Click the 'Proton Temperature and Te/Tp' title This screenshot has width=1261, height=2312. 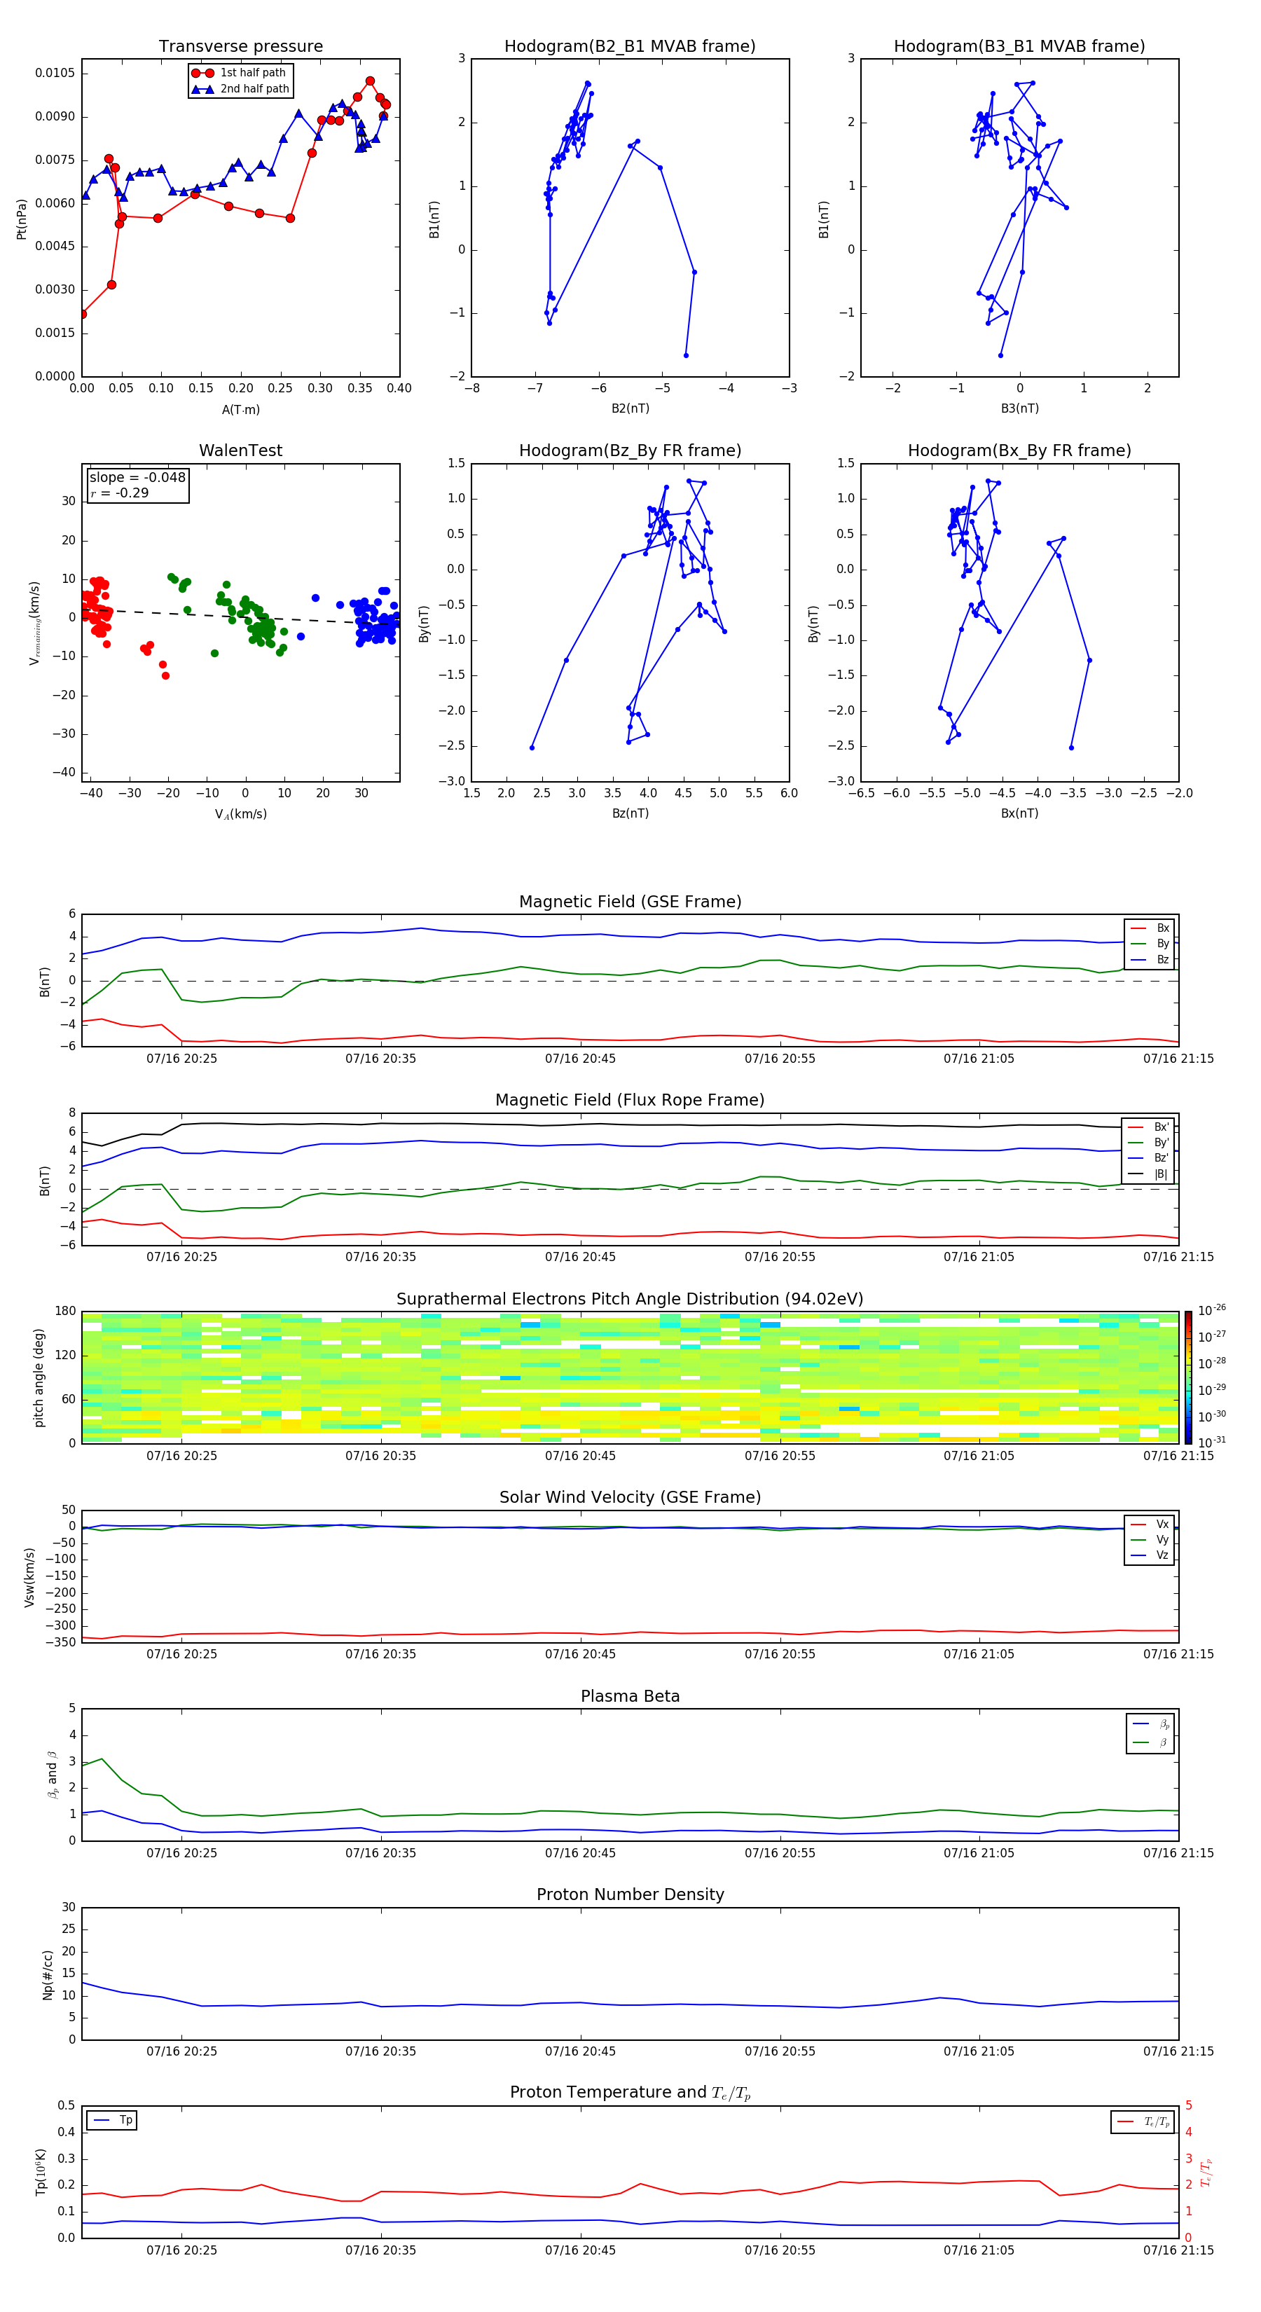[630, 2092]
